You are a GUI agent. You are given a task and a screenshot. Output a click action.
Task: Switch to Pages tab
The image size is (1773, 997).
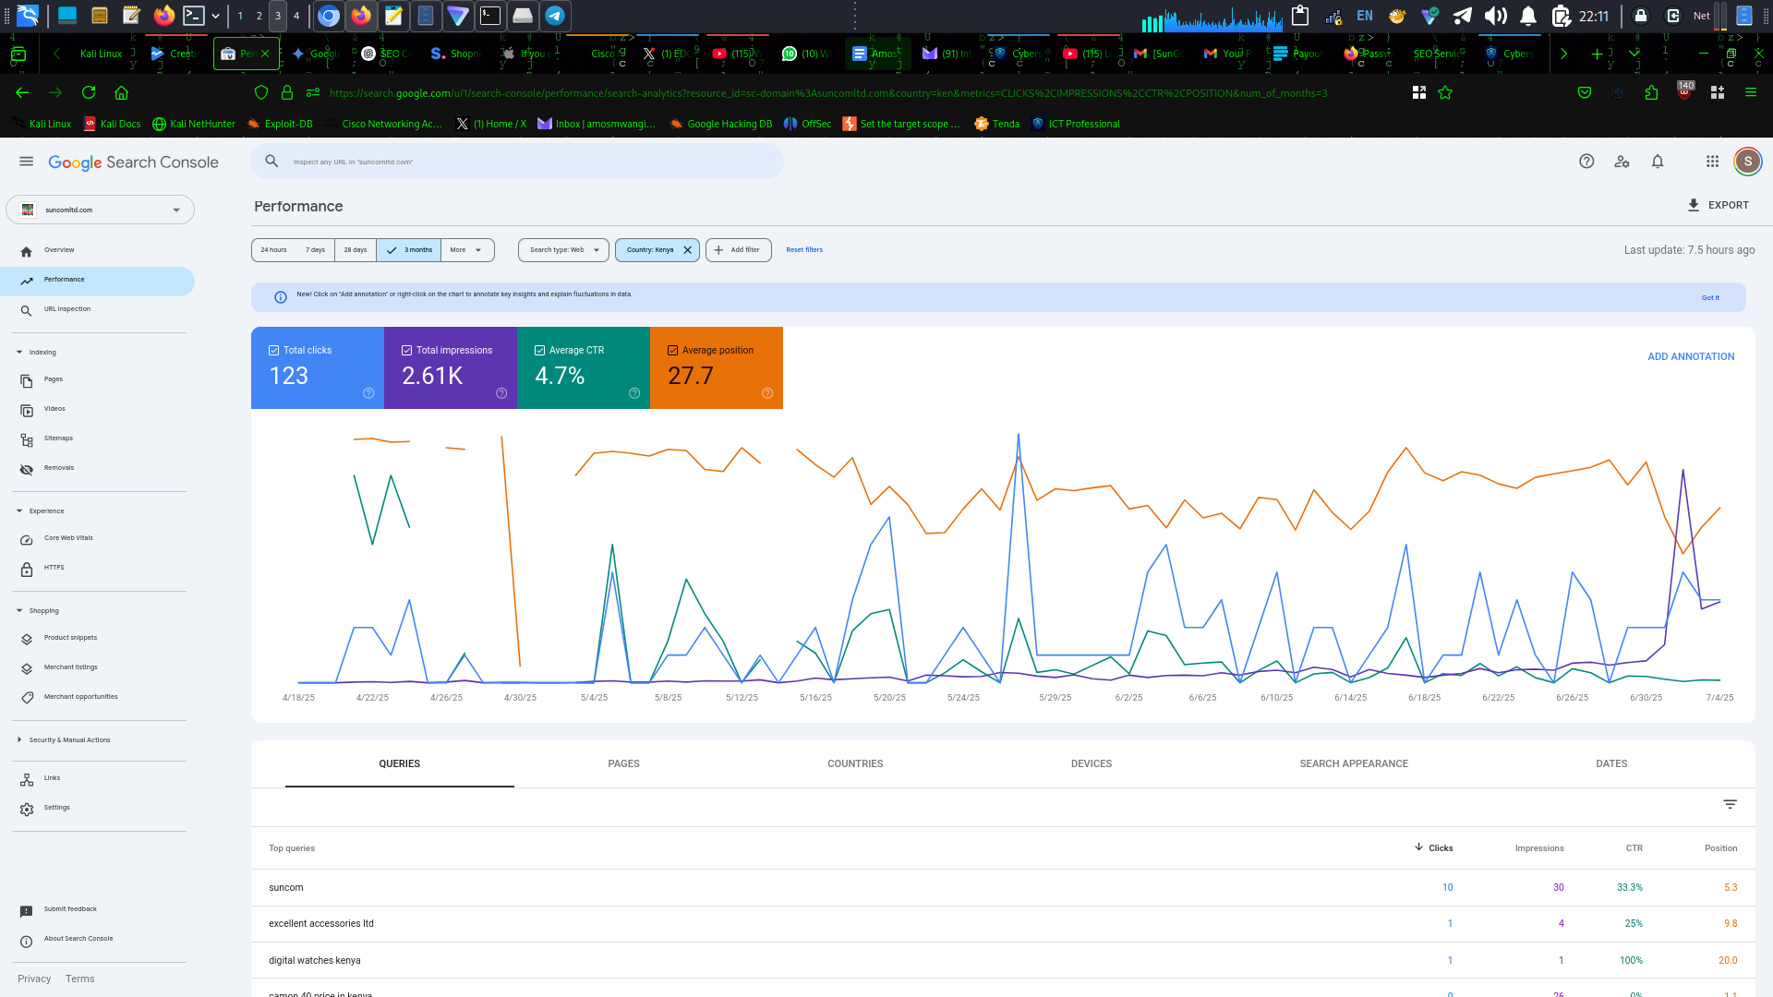pyautogui.click(x=623, y=763)
